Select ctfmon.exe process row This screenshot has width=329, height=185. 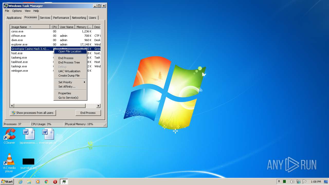coord(55,36)
